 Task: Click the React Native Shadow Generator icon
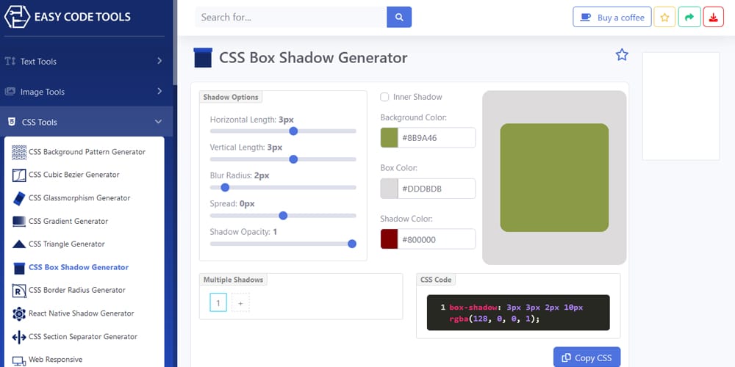point(19,313)
